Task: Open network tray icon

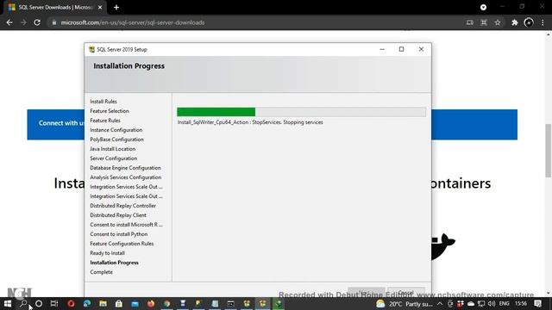Action: tap(481, 304)
